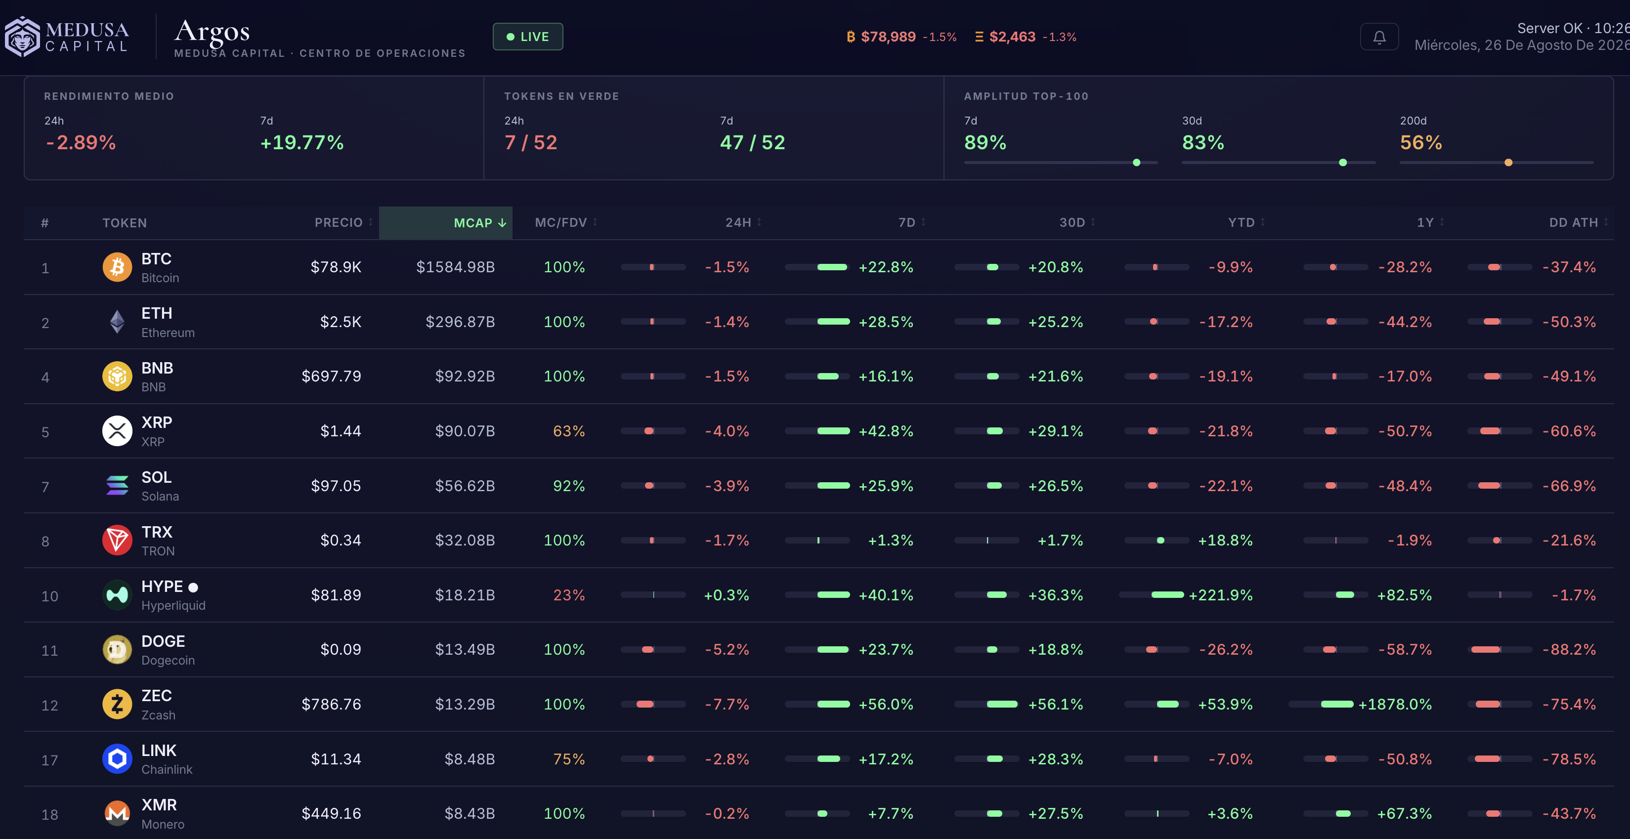Click the ETH price $2,463 in header
1630x839 pixels.
tap(1012, 37)
